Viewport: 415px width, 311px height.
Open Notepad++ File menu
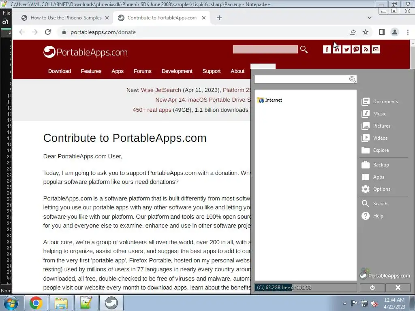pyautogui.click(x=6, y=13)
